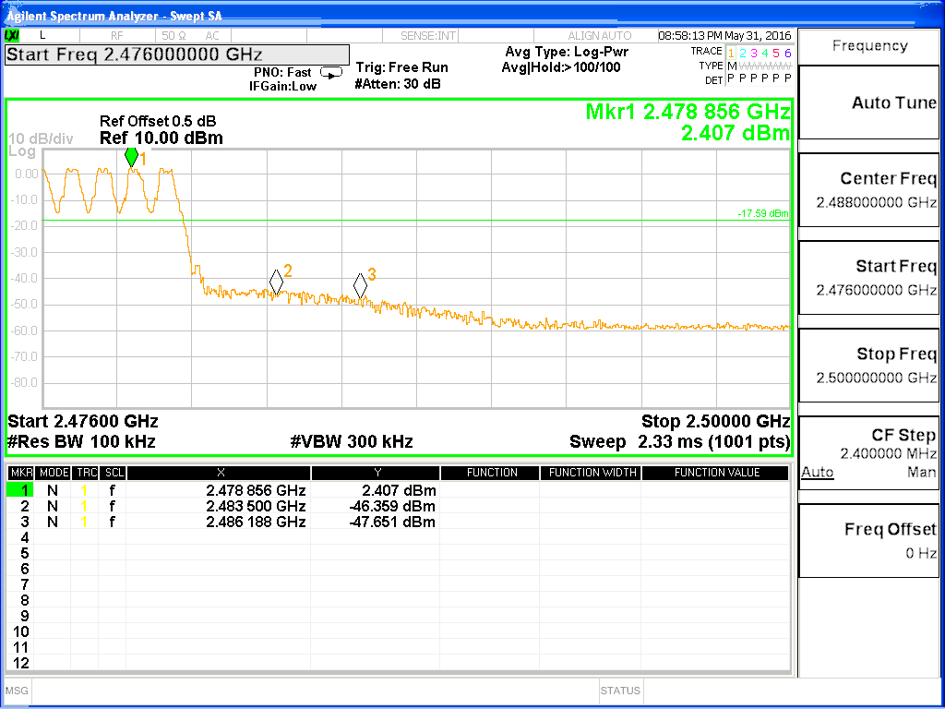
Task: Select the Center Freq softkey
Action: [x=868, y=190]
